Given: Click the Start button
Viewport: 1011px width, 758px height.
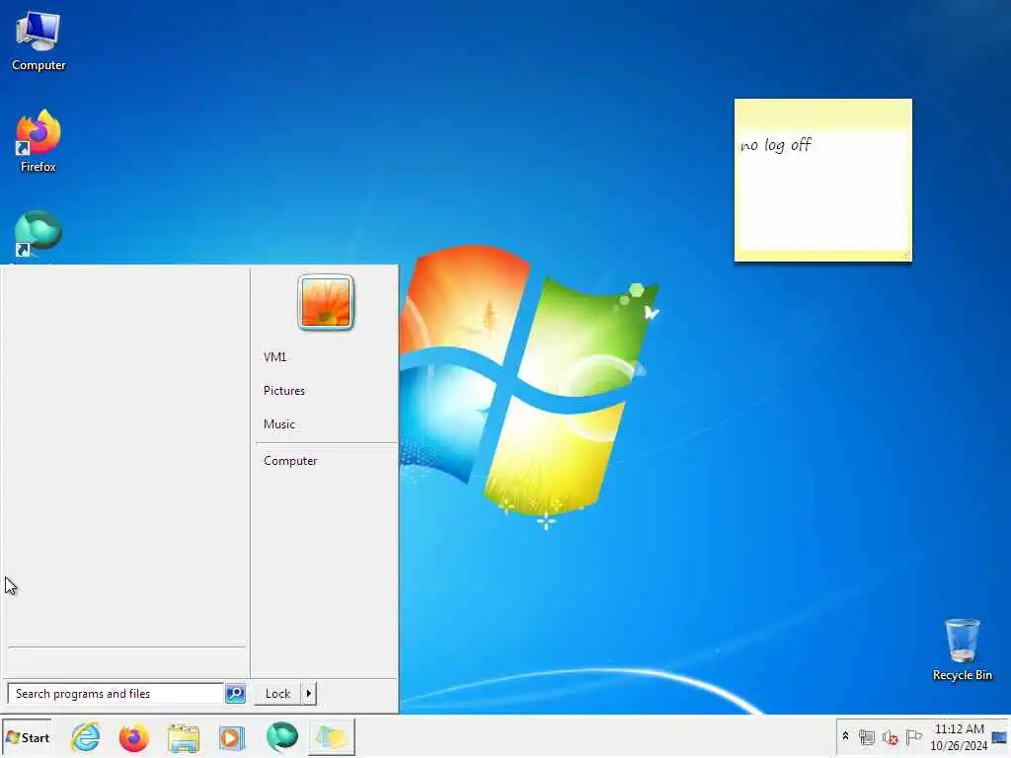Looking at the screenshot, I should pos(27,737).
